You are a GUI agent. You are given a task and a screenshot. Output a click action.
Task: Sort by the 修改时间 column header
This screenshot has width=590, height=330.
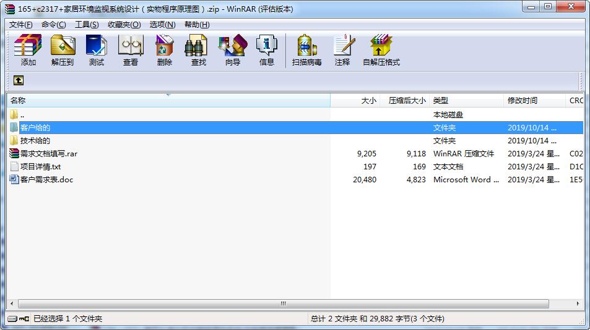(534, 101)
